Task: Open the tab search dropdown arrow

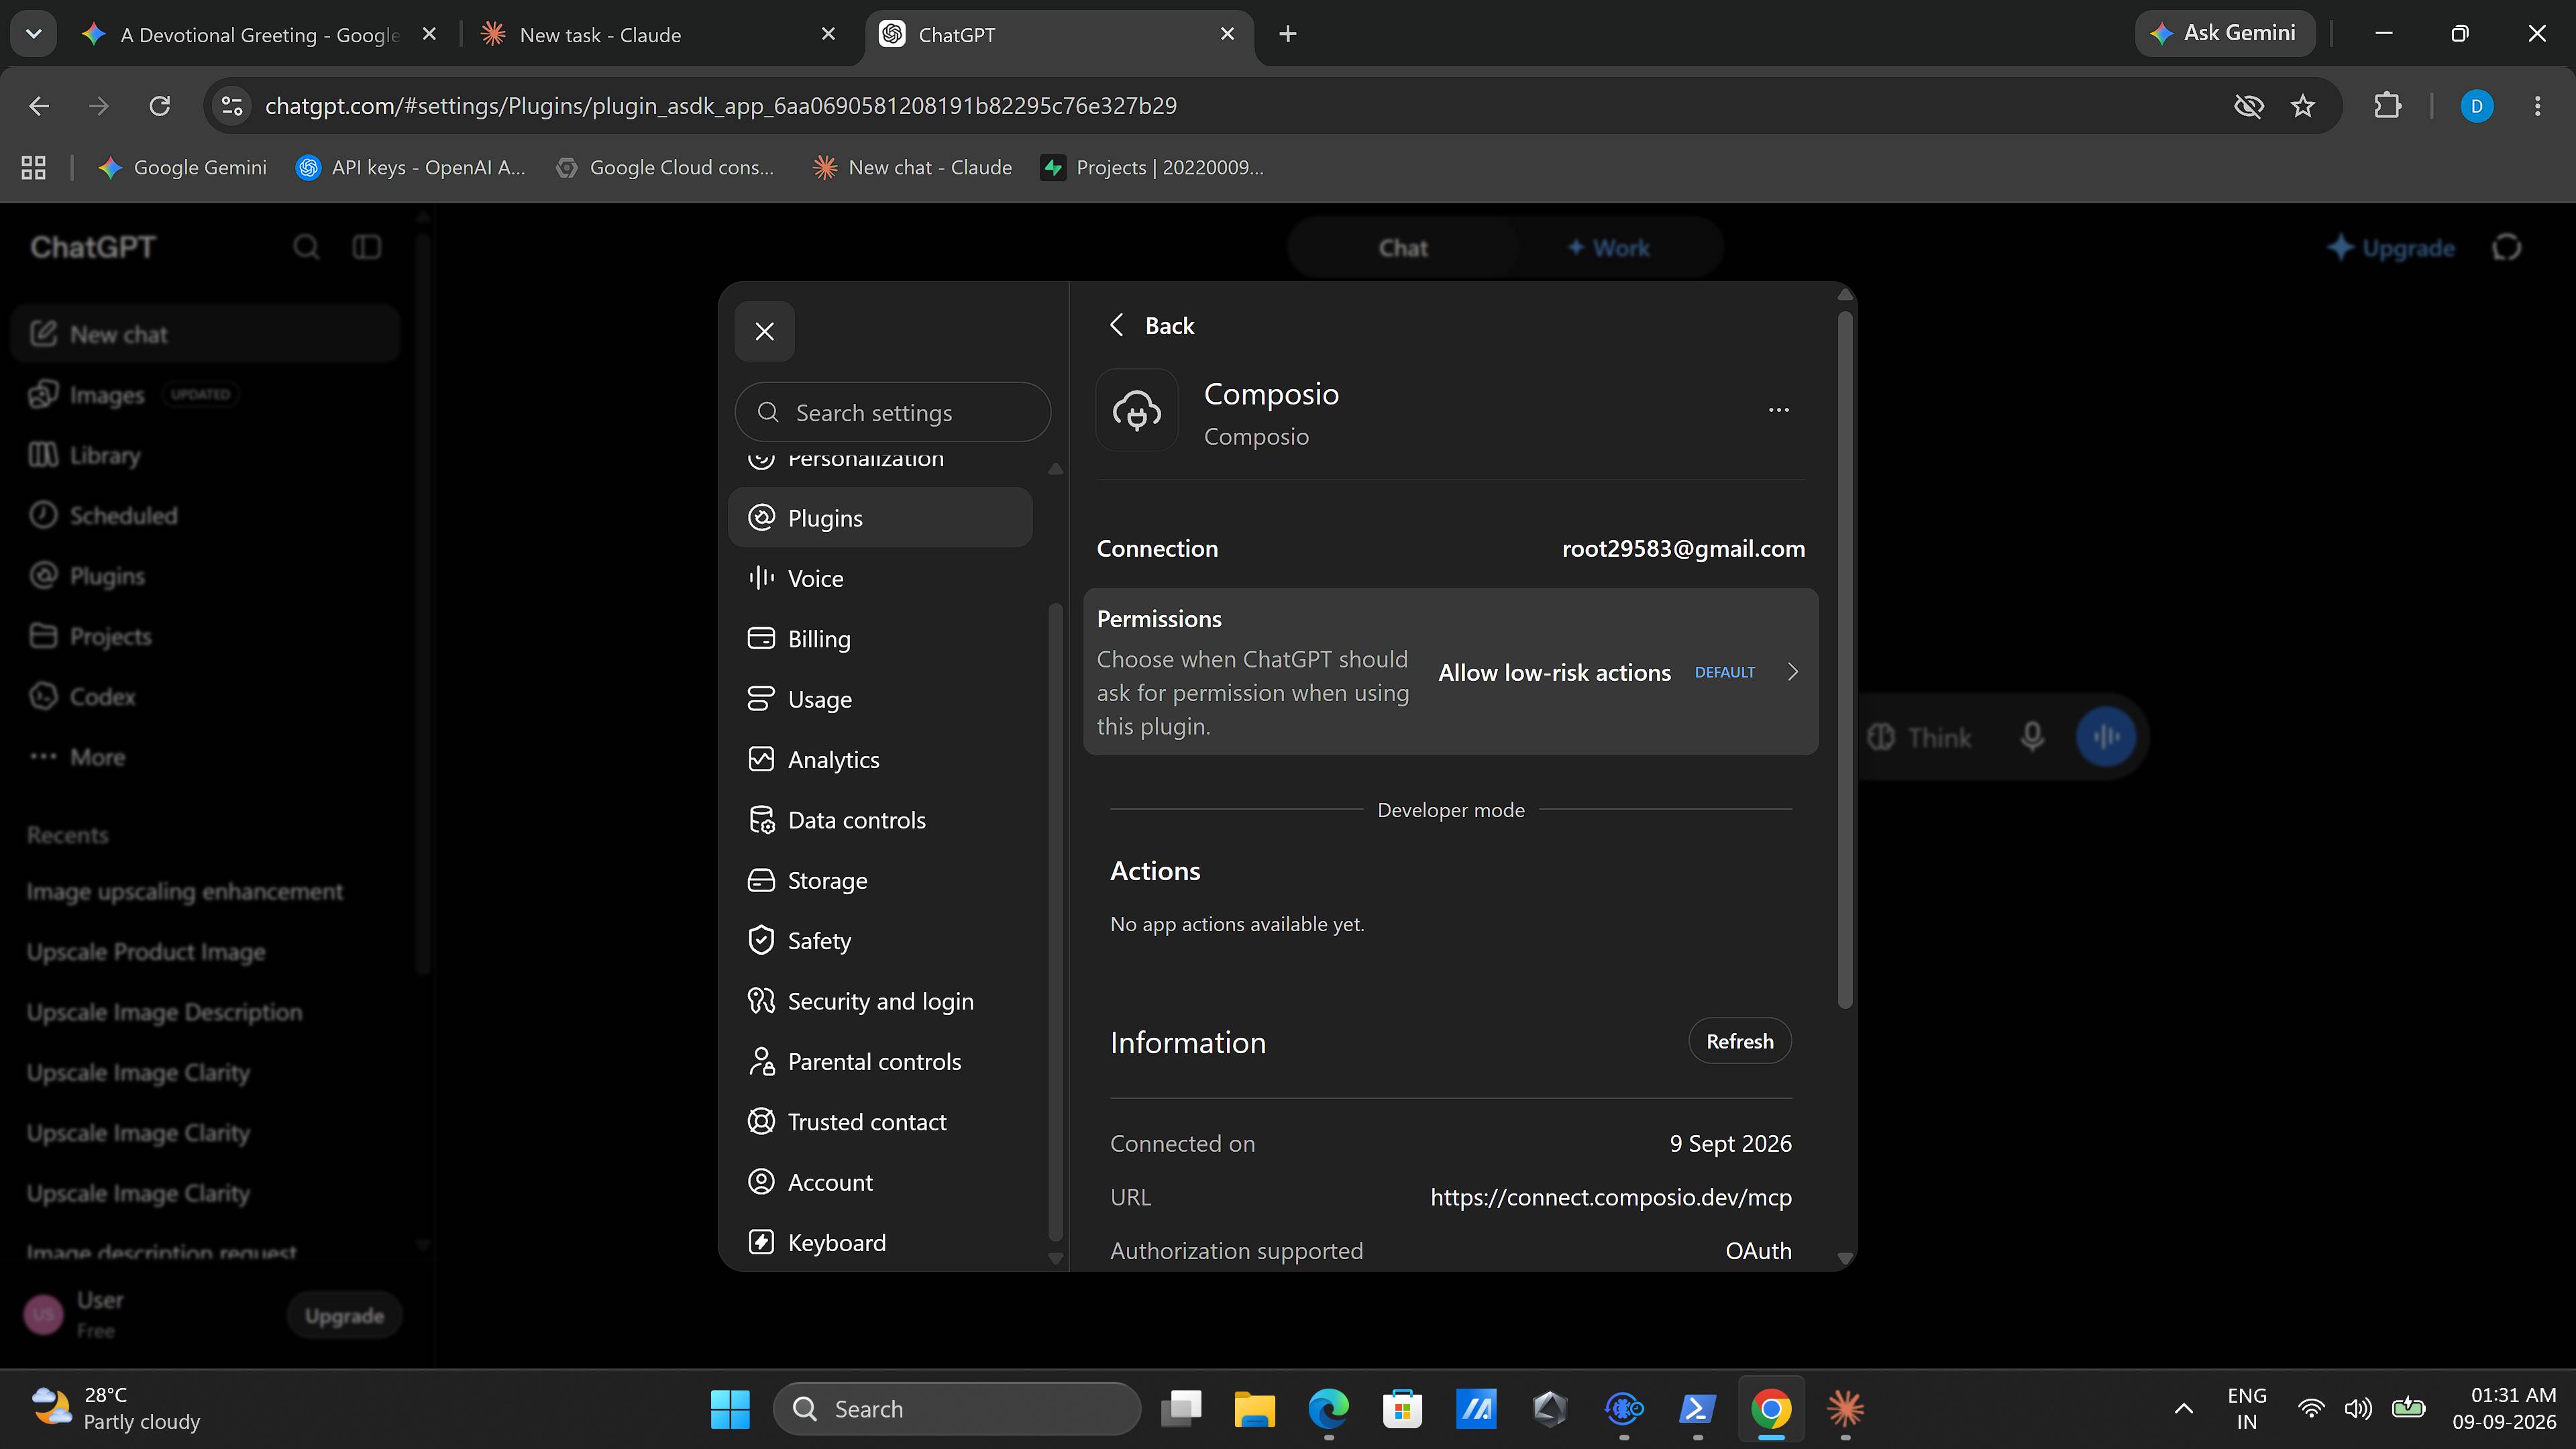Action: [33, 34]
